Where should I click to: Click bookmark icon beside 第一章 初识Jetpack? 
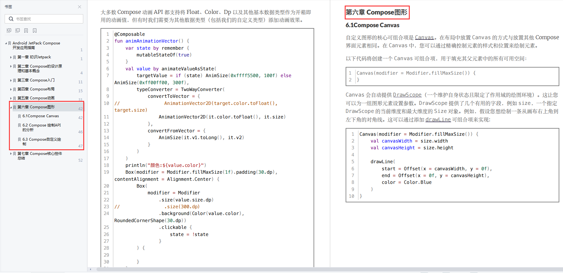pyautogui.click(x=14, y=57)
